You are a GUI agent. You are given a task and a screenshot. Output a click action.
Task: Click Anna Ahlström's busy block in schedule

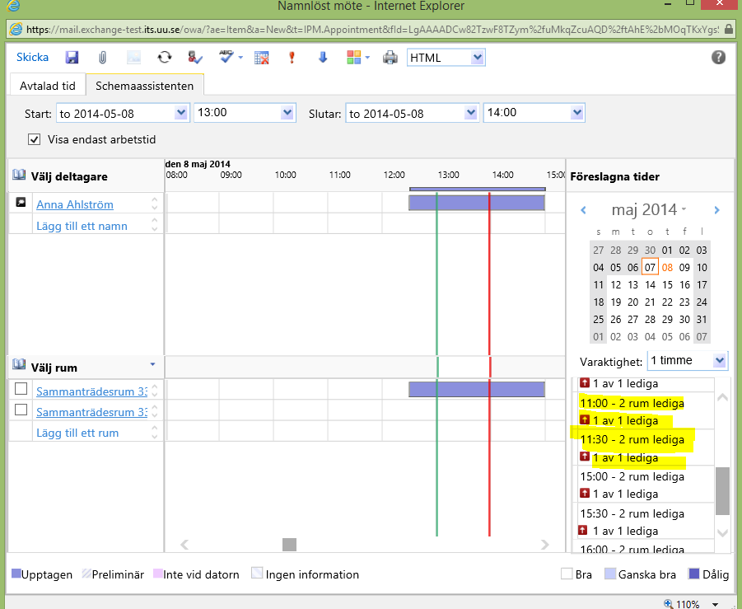(477, 203)
